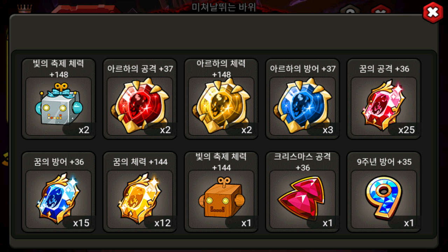Click the 아르하의 공격 +37 title text
The height and width of the screenshot is (252, 448).
(140, 69)
